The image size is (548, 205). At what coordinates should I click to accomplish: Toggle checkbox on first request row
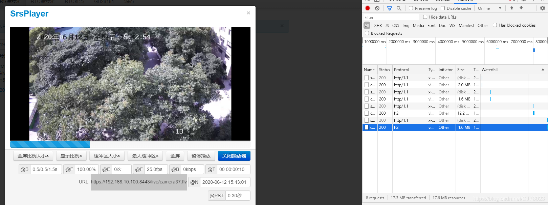(x=367, y=78)
